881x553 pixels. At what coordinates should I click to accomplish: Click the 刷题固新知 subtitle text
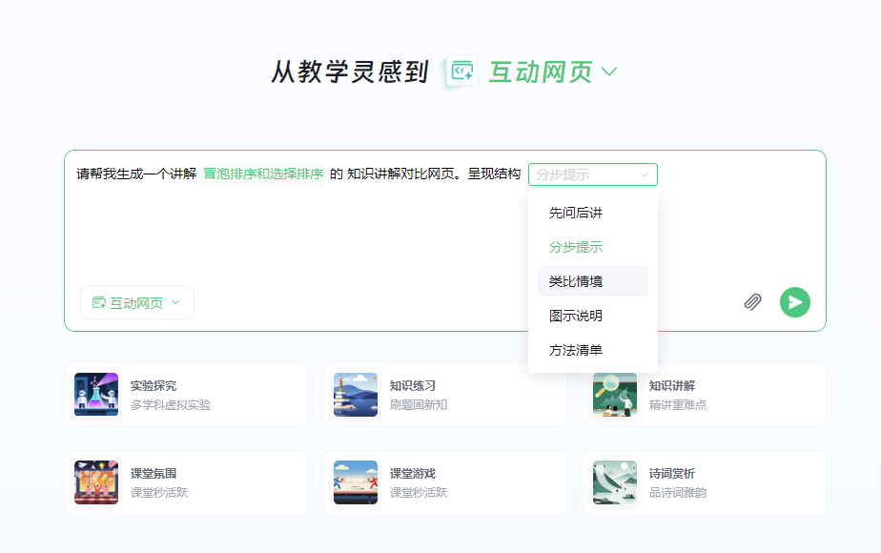point(419,404)
